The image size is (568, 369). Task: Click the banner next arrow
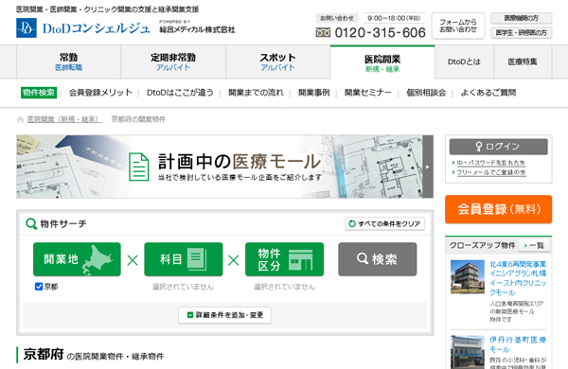point(428,167)
